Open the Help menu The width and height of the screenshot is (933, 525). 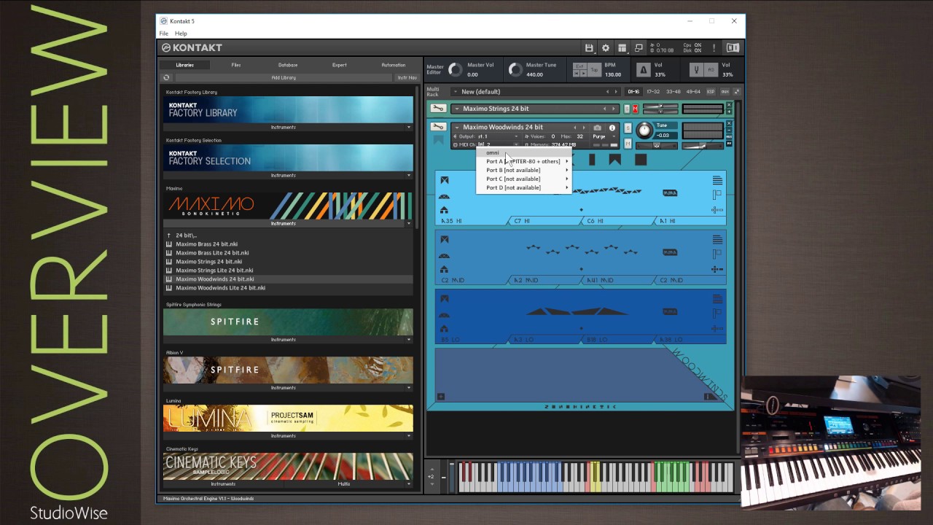click(181, 34)
